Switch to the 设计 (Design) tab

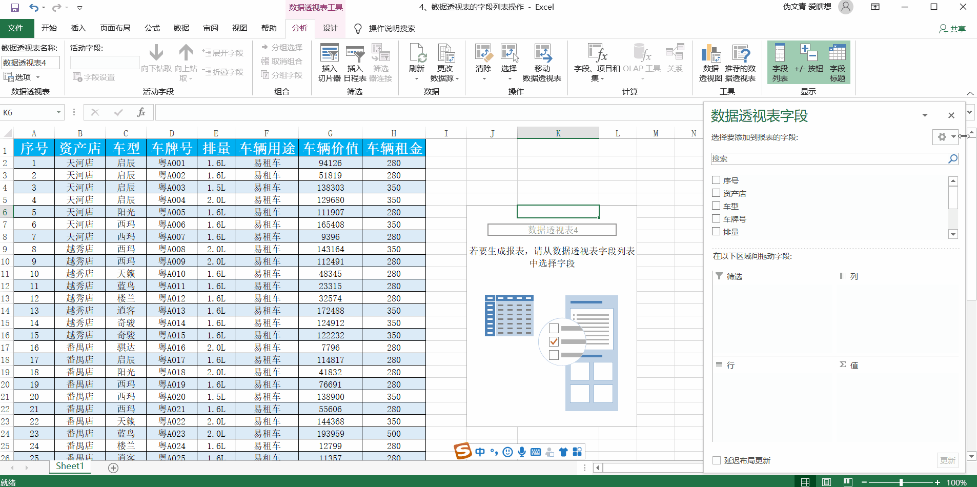[330, 28]
